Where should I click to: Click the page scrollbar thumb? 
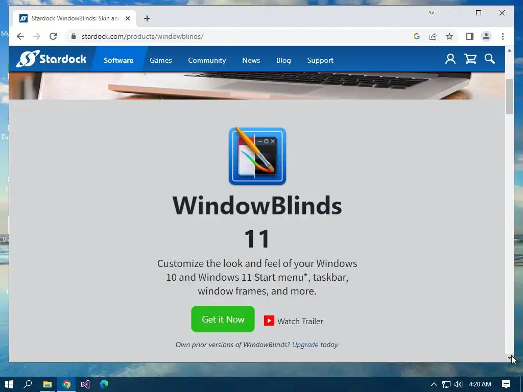(x=509, y=96)
